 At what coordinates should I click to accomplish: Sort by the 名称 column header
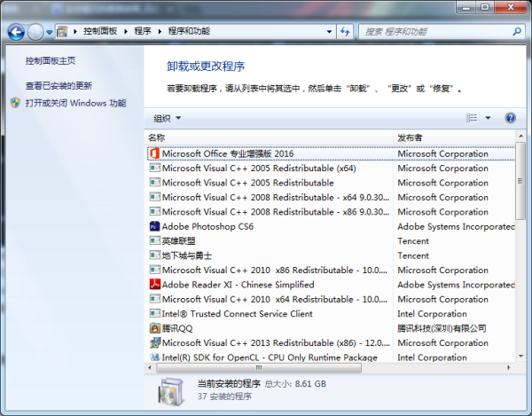(x=269, y=137)
